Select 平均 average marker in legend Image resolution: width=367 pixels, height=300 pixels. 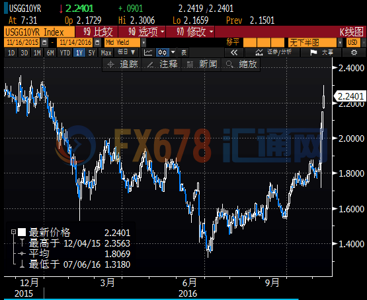point(22,254)
